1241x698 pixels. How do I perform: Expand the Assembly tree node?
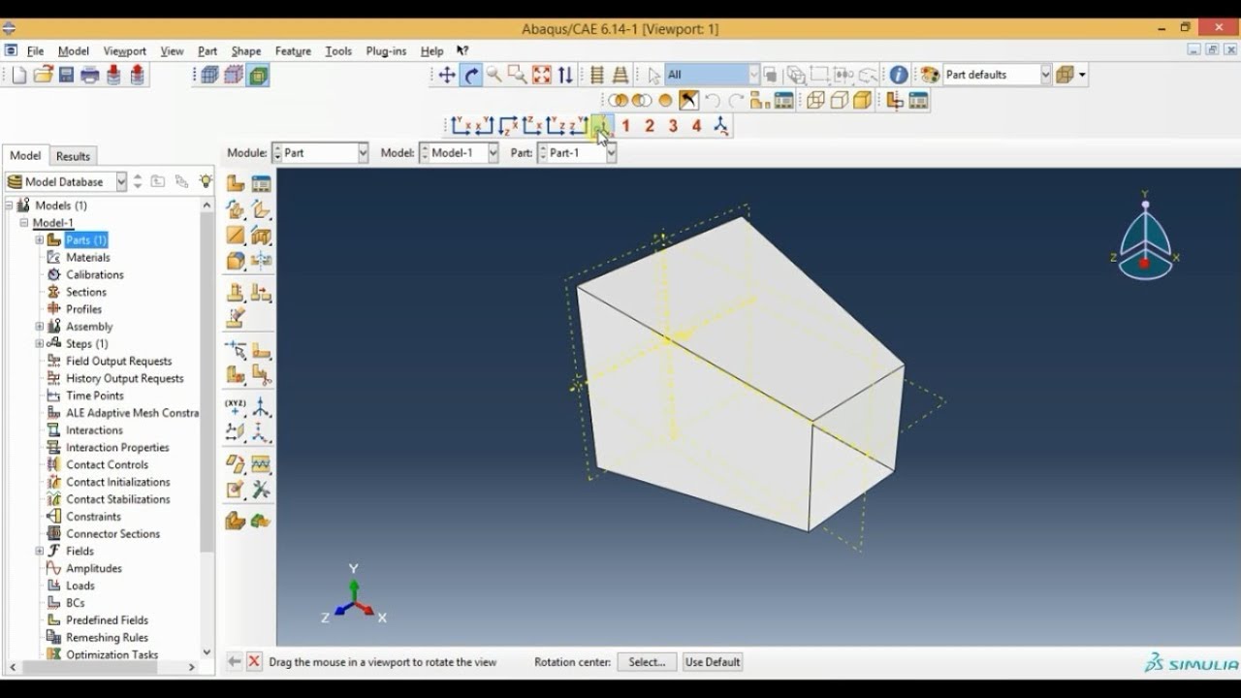point(40,327)
